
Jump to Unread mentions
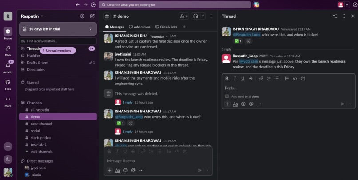point(58,51)
